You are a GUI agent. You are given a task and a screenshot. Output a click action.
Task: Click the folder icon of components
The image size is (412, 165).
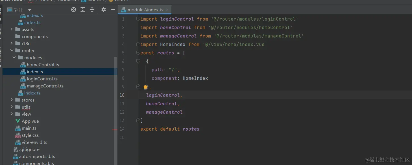[x=18, y=36]
